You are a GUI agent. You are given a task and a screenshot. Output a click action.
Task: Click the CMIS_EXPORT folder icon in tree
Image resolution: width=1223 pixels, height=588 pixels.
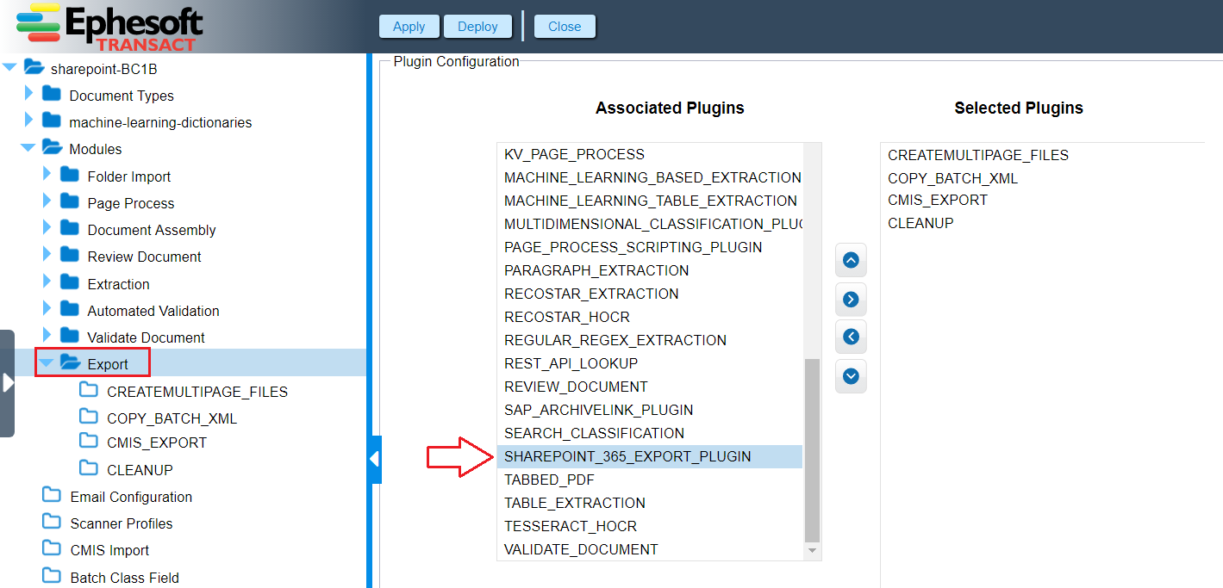[x=89, y=441]
